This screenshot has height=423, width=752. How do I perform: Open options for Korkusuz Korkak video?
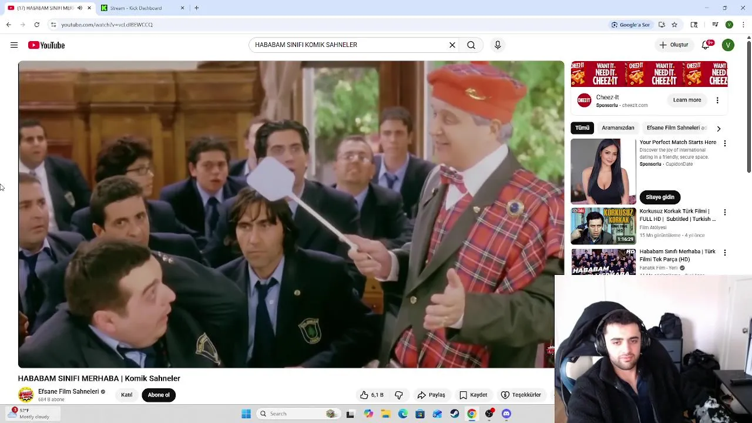725,212
